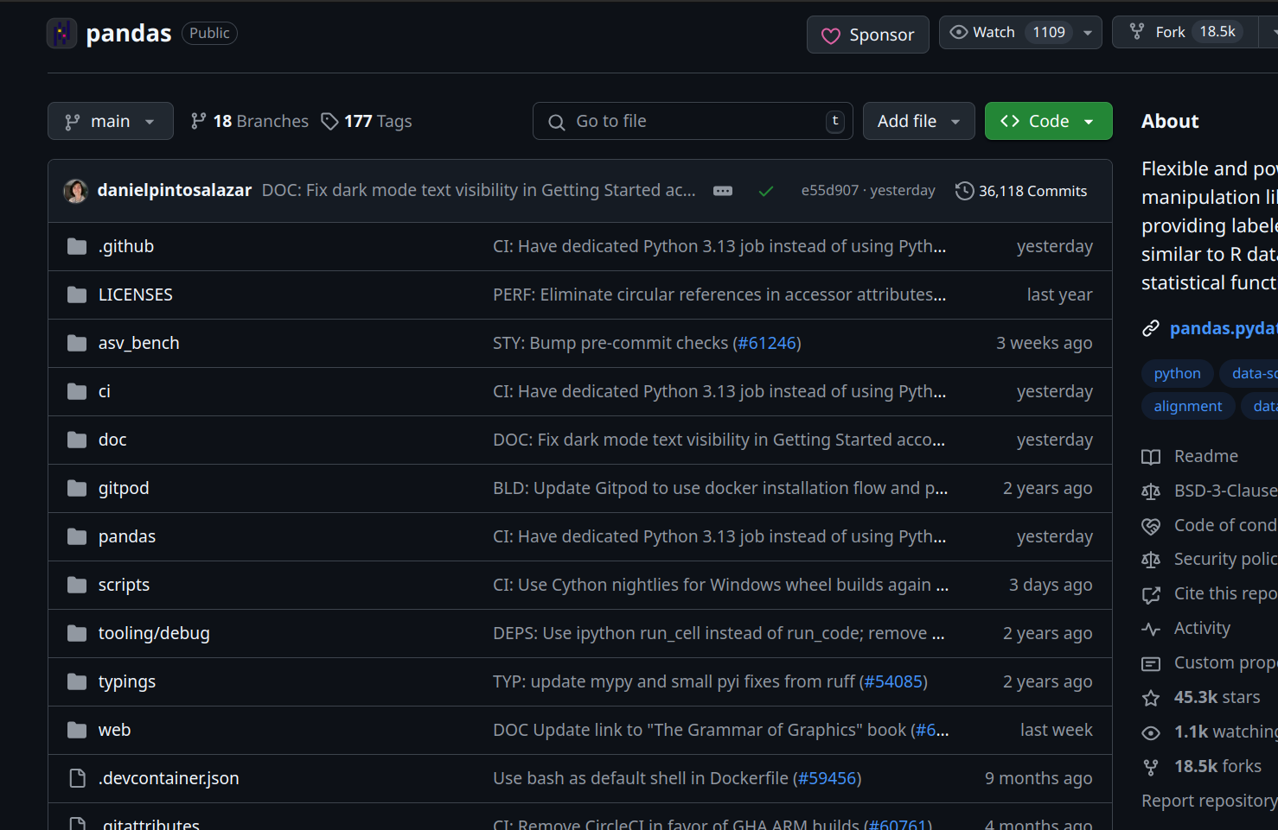
Task: Click the typings folder icon
Action: point(77,682)
